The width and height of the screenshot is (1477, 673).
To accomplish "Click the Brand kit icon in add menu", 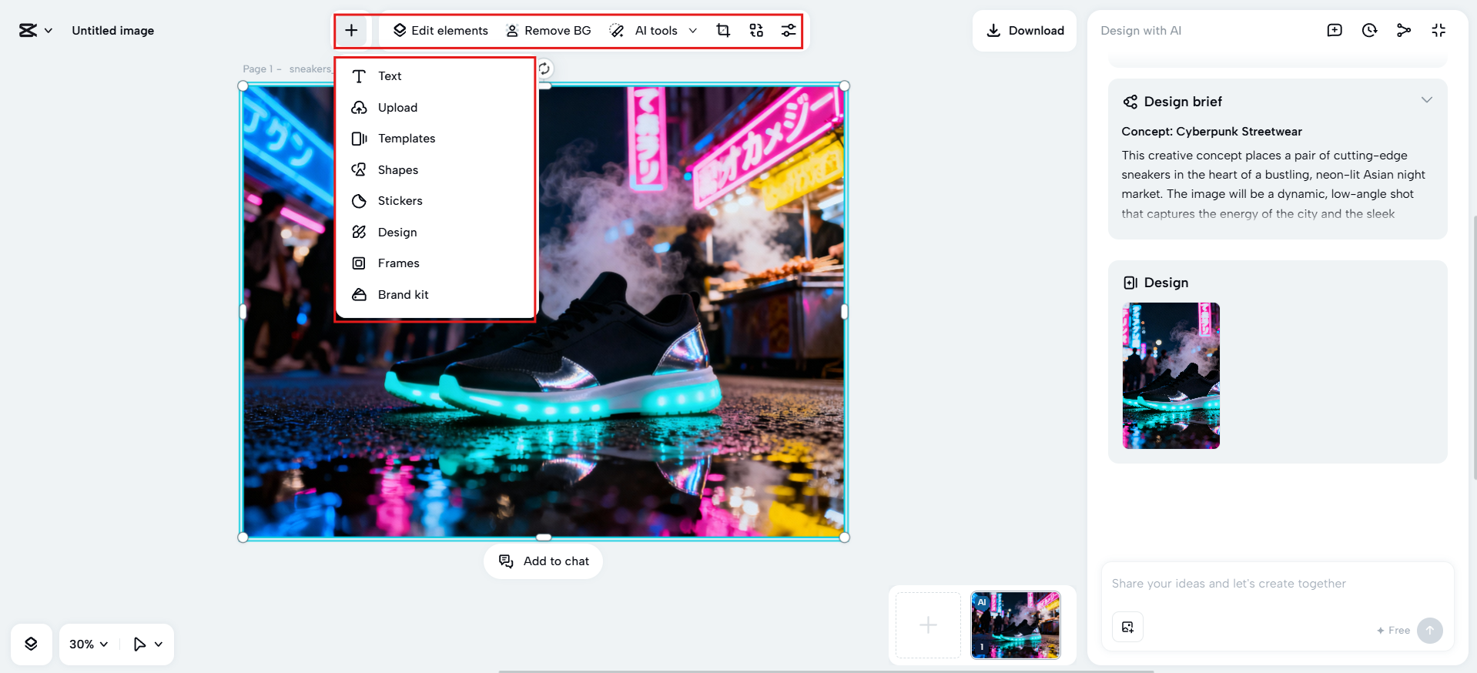I will [x=359, y=295].
